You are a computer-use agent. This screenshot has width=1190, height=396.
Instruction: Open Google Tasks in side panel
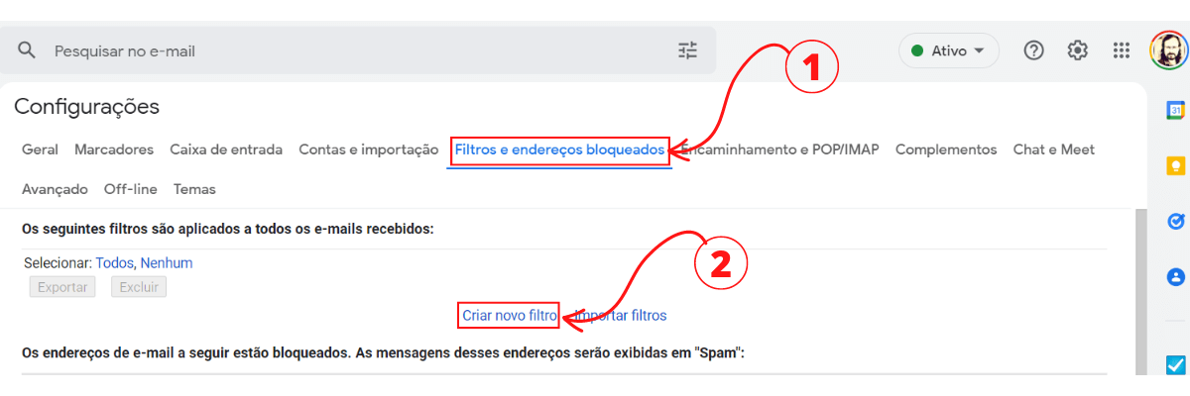click(1175, 221)
